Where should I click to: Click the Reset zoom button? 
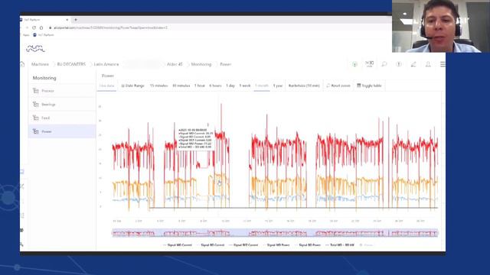point(338,86)
